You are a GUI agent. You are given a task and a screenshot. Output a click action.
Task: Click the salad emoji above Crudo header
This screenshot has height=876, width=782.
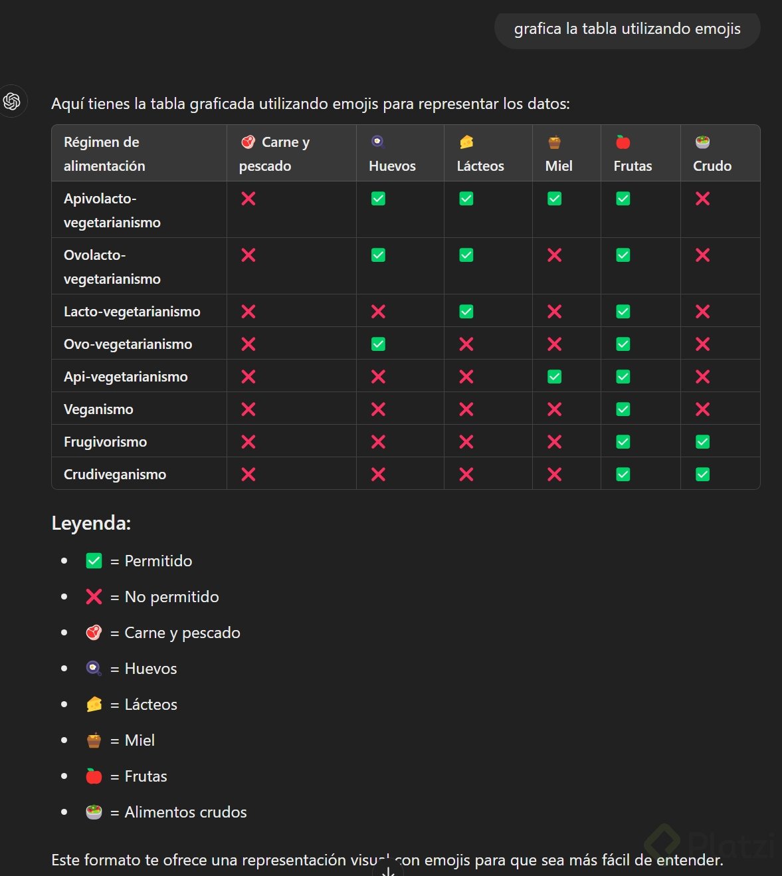click(x=702, y=142)
